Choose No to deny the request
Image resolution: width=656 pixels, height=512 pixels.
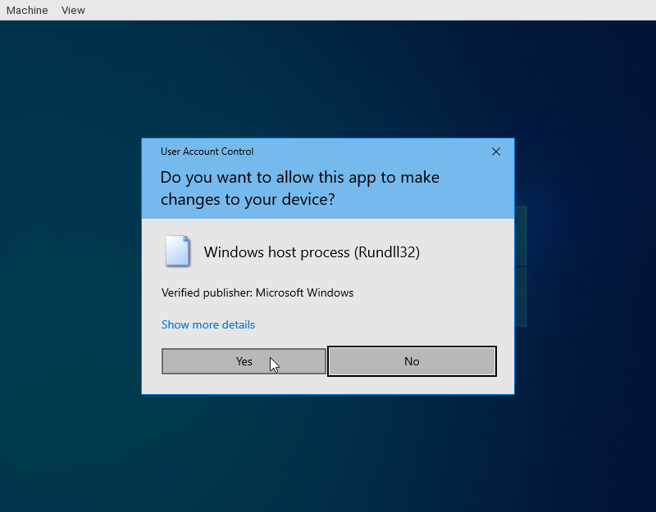point(412,361)
